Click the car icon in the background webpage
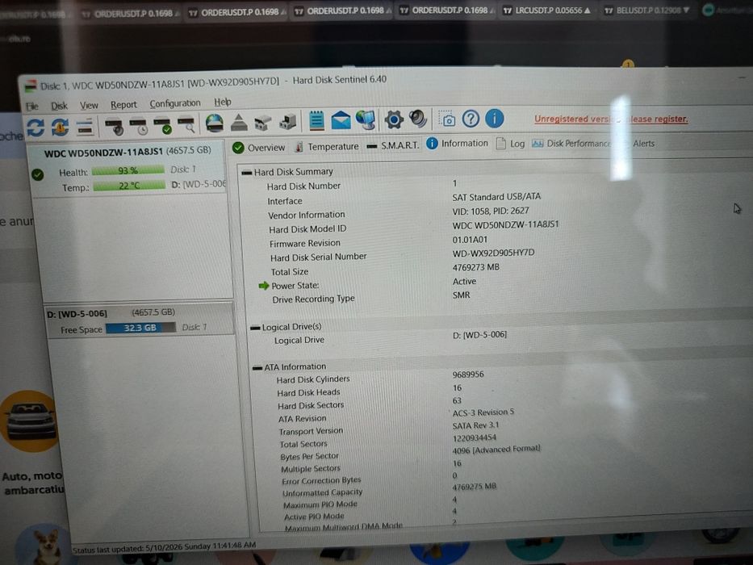The height and width of the screenshot is (565, 753). click(x=30, y=421)
